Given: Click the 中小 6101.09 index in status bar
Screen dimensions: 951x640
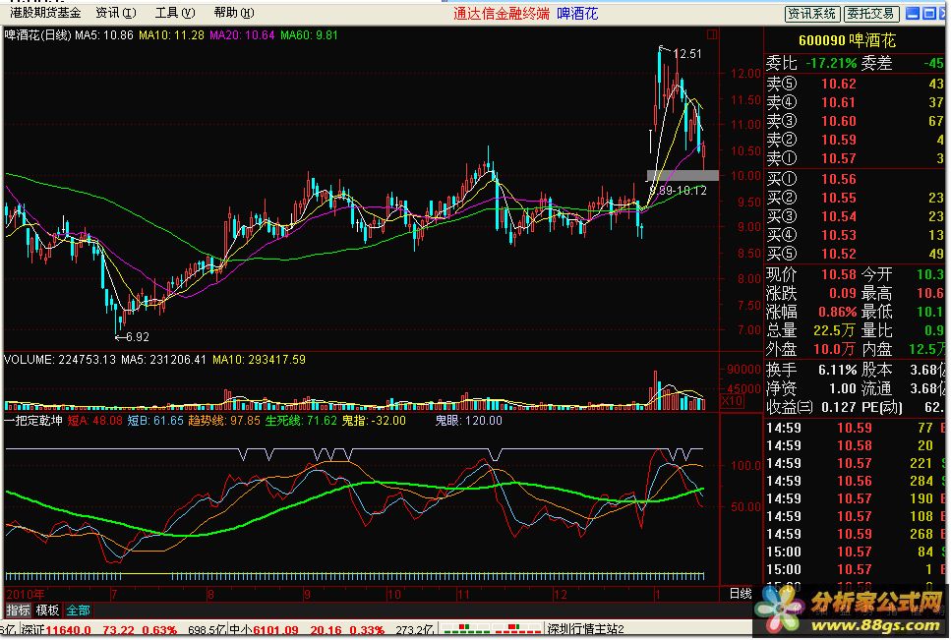Looking at the screenshot, I should click(x=264, y=630).
